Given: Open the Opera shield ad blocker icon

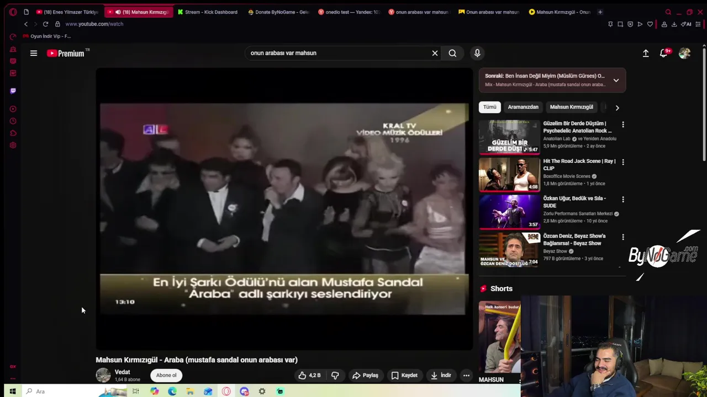Looking at the screenshot, I should [630, 24].
